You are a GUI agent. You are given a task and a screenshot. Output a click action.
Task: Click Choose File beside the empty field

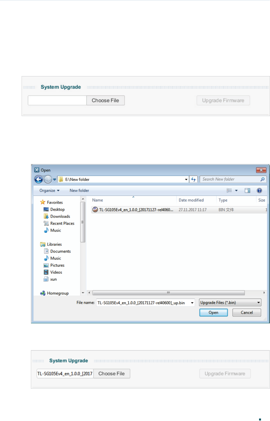point(105,100)
